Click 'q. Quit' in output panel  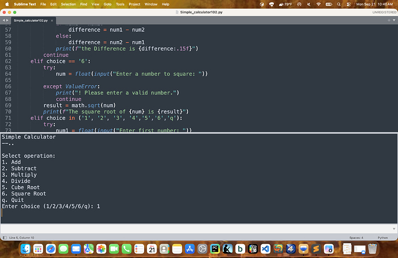pos(13,200)
